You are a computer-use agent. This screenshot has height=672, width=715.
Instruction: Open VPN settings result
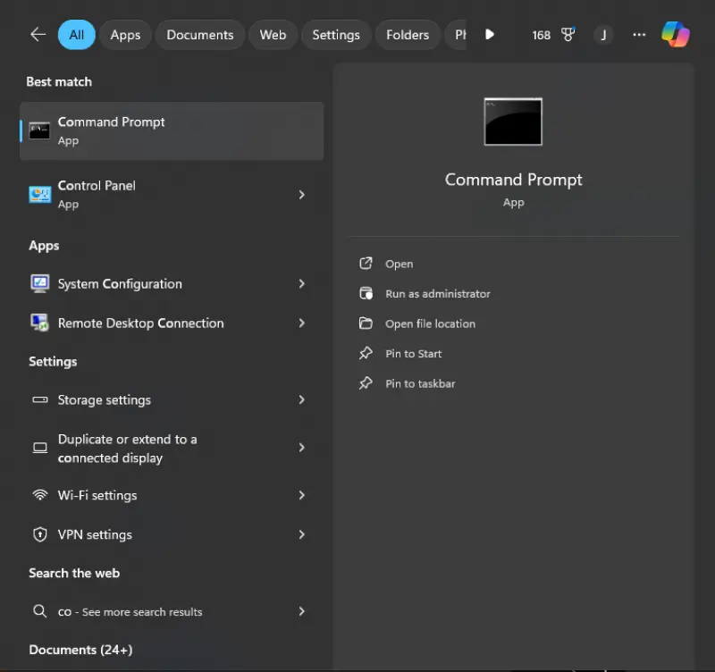click(95, 534)
